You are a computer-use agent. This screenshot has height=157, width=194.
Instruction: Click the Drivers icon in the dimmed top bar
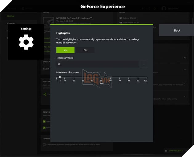(x=23, y=9)
